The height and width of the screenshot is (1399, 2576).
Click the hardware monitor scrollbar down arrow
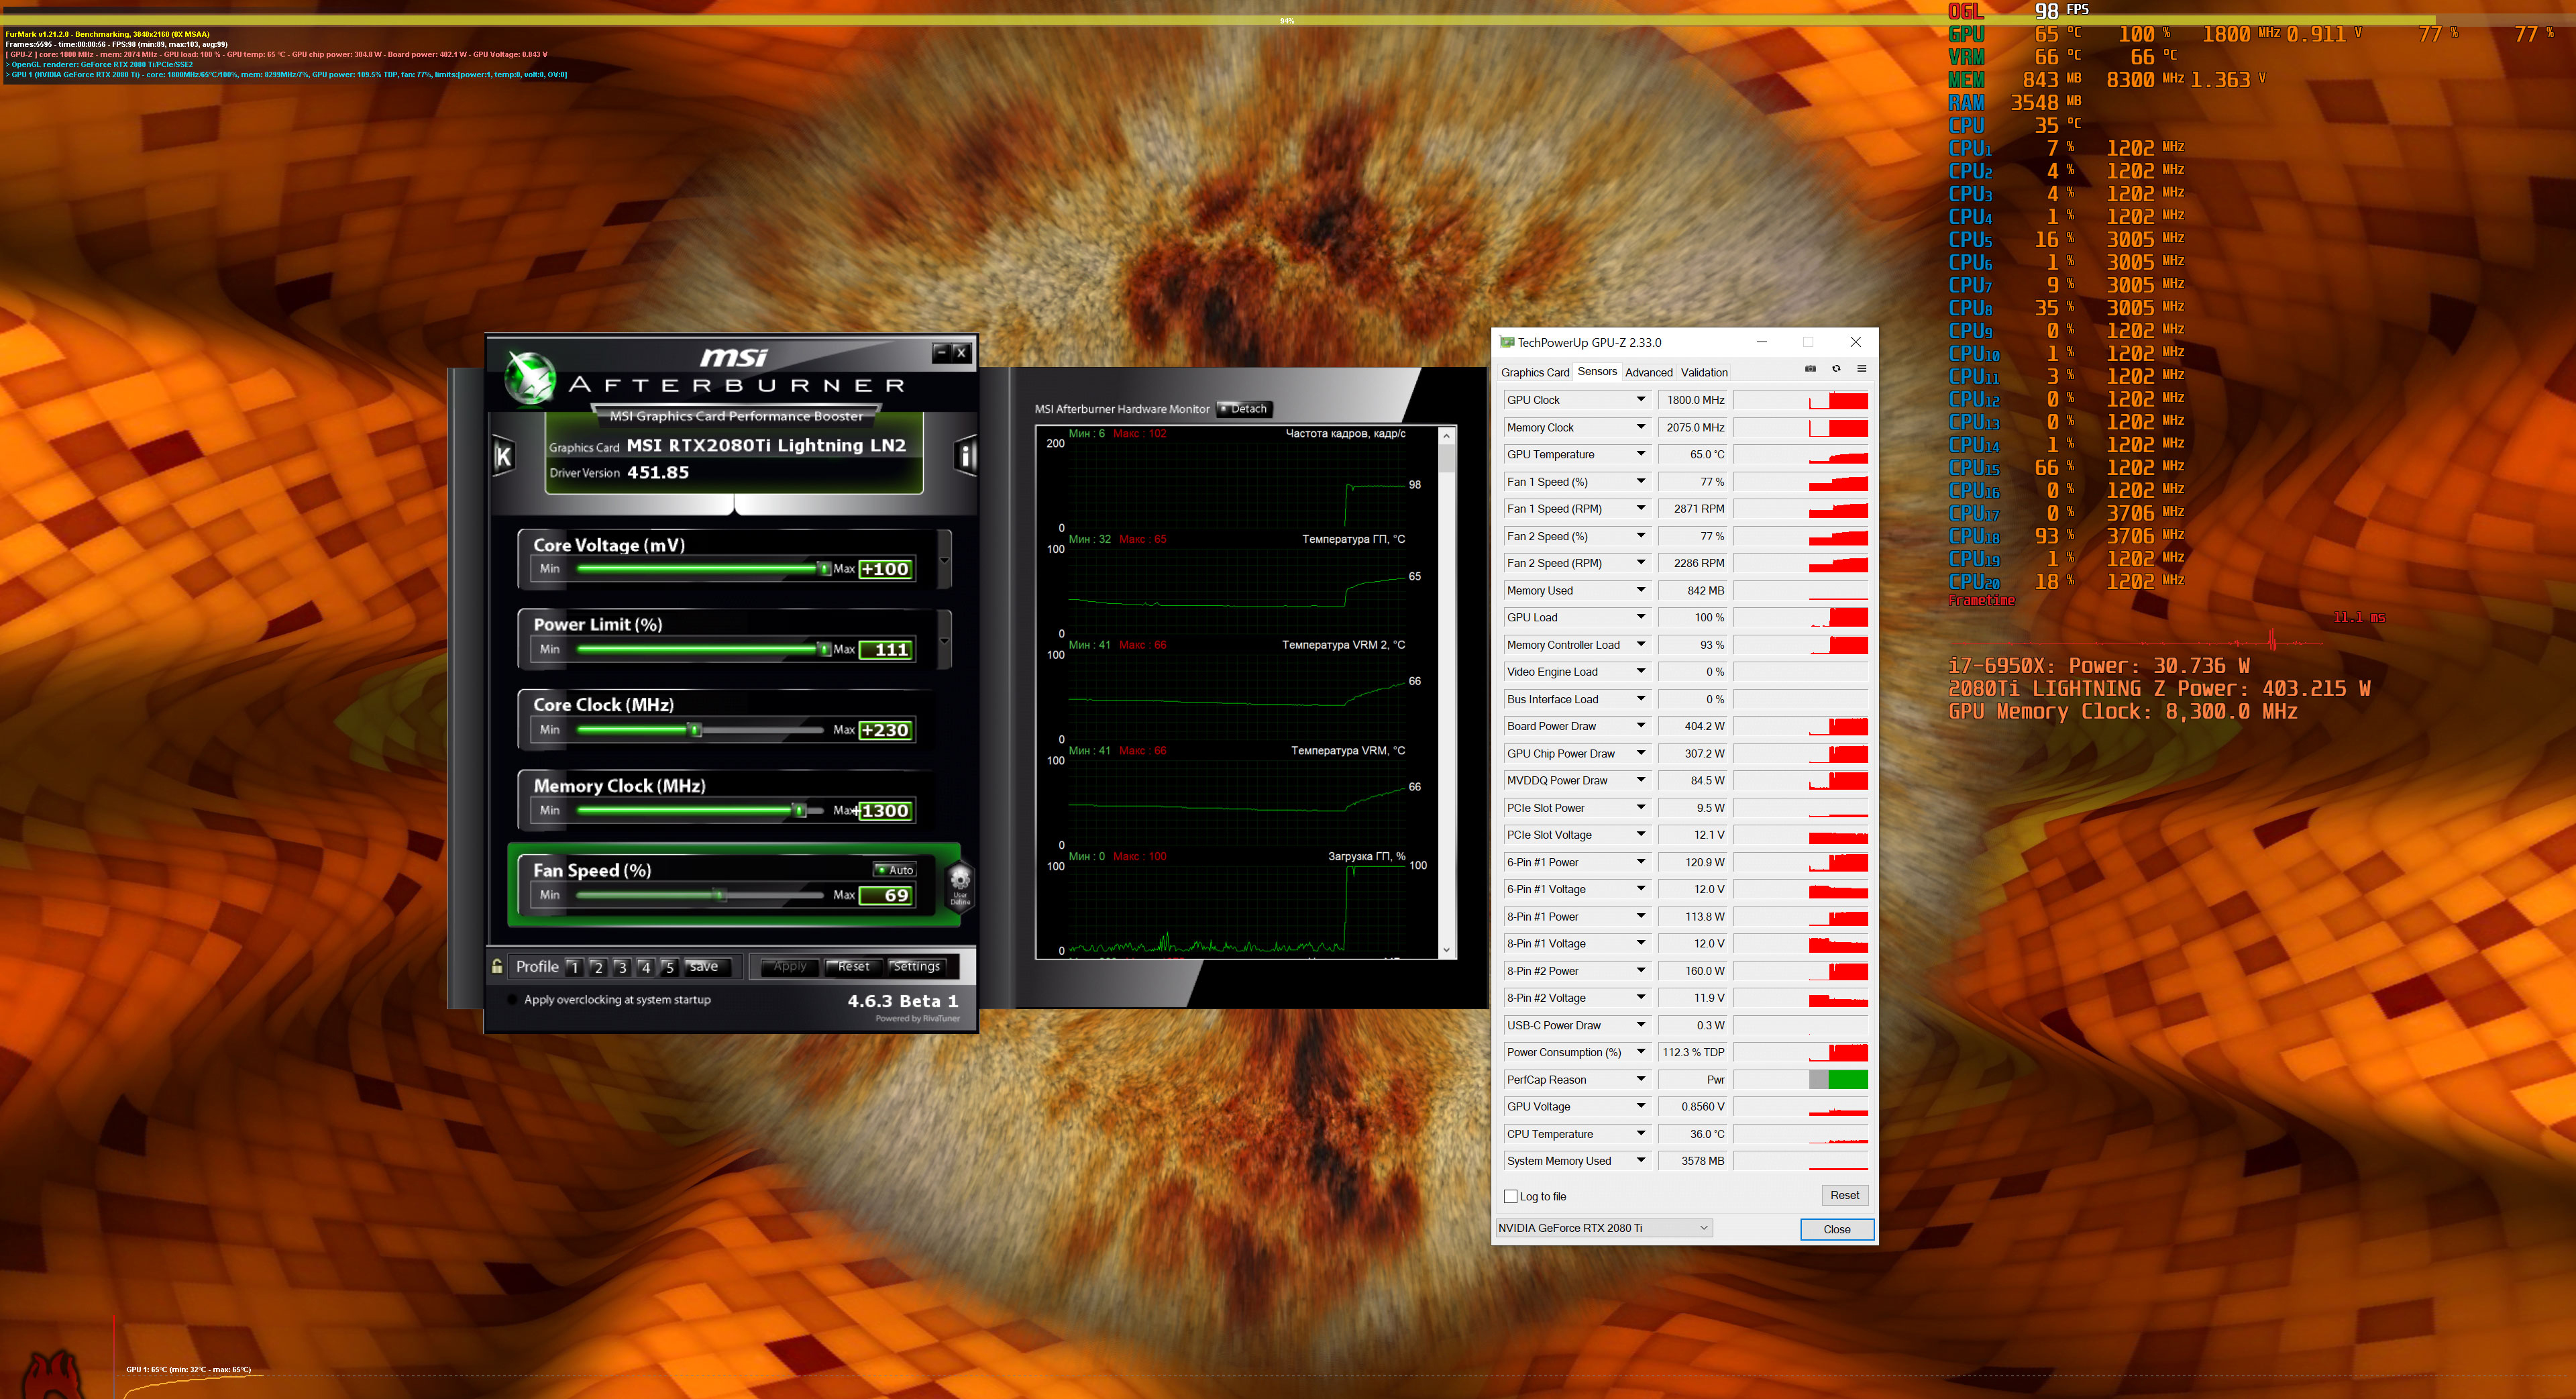tap(1446, 950)
